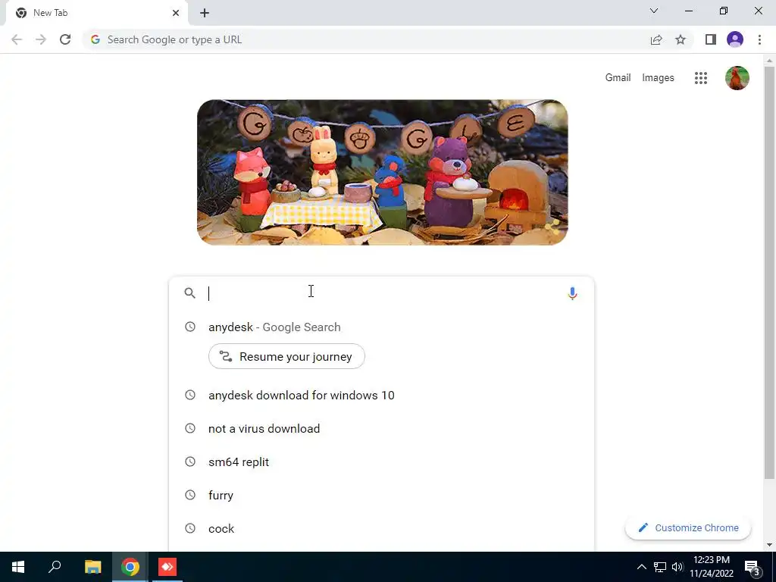Open the Action Center notifications icon
This screenshot has height=582, width=776.
[753, 568]
